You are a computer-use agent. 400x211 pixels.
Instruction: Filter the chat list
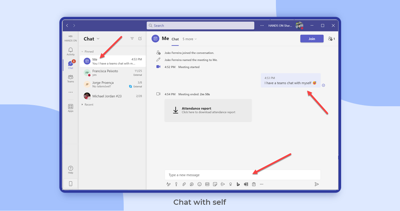coord(132,39)
